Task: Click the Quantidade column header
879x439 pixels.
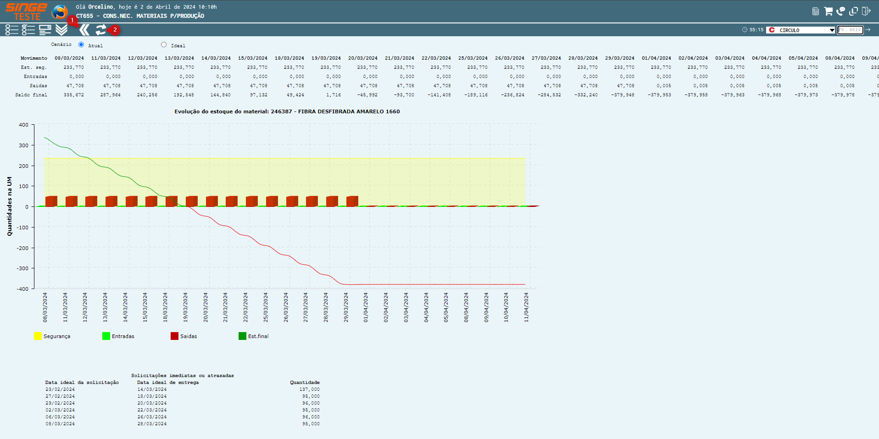Action: pyautogui.click(x=305, y=383)
